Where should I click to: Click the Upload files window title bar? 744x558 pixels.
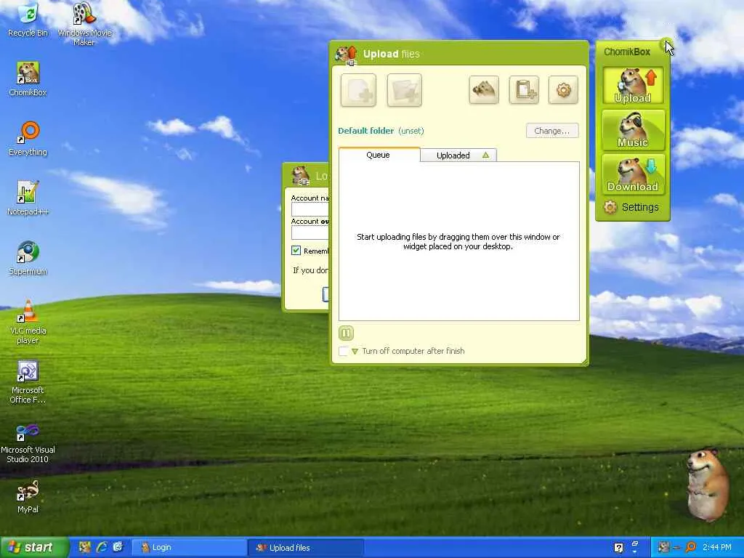coord(459,54)
